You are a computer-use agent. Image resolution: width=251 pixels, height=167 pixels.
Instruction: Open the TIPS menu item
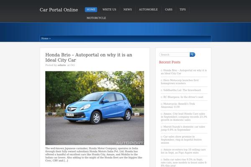[183, 10]
